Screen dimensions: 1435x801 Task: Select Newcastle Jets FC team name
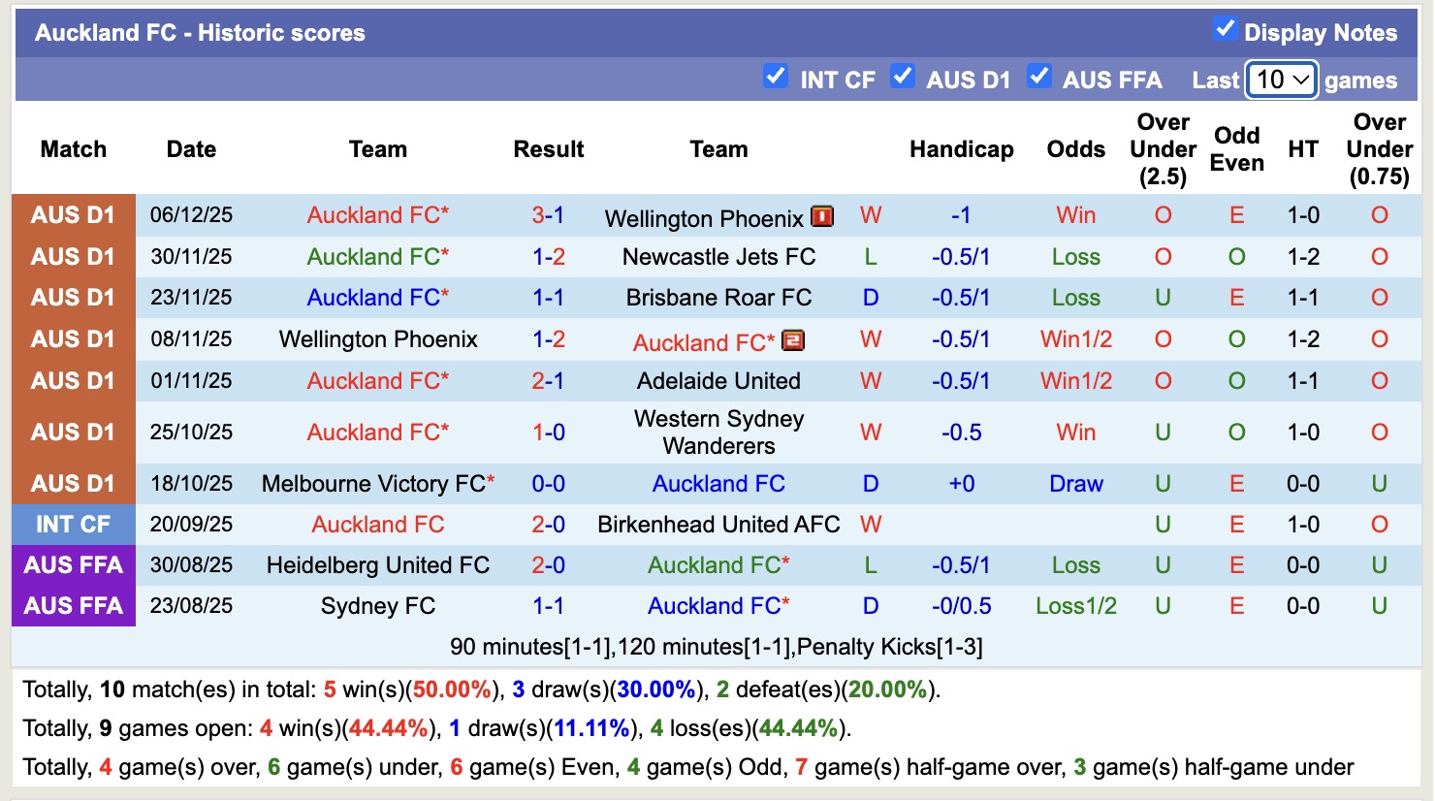717,256
